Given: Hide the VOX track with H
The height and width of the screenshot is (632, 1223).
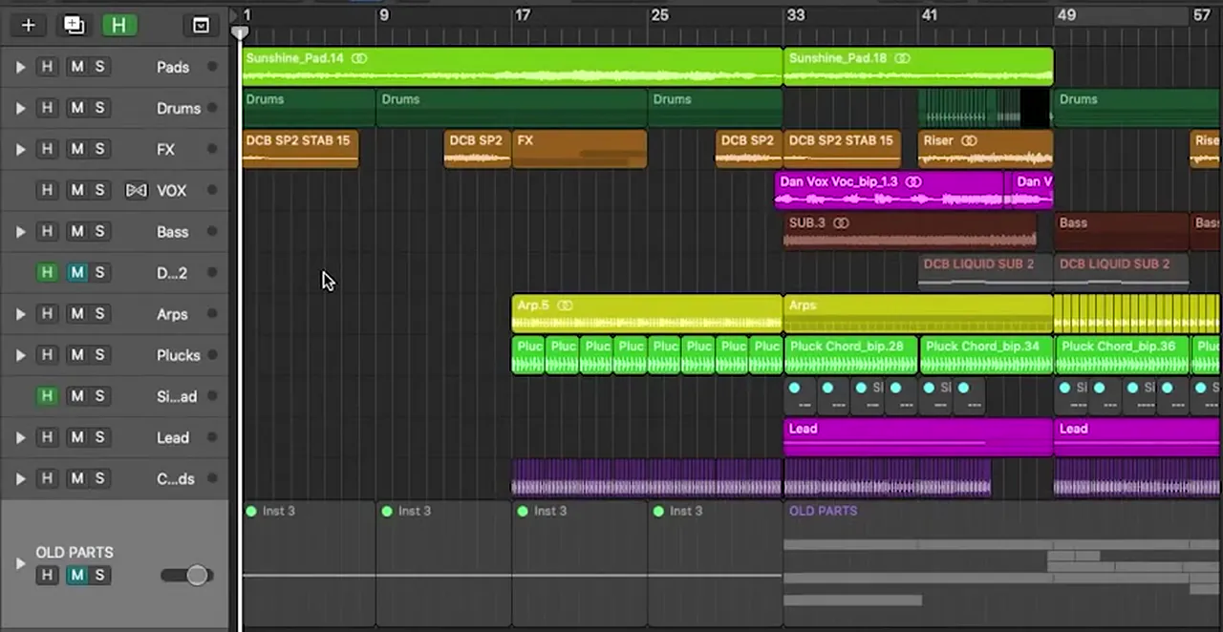Looking at the screenshot, I should point(46,190).
